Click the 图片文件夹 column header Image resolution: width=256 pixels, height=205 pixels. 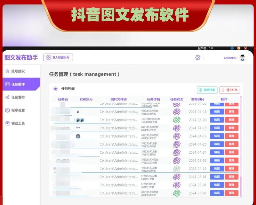tap(118, 99)
